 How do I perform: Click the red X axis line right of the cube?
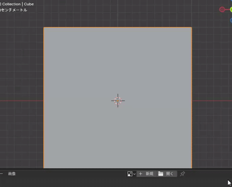[x=212, y=101]
